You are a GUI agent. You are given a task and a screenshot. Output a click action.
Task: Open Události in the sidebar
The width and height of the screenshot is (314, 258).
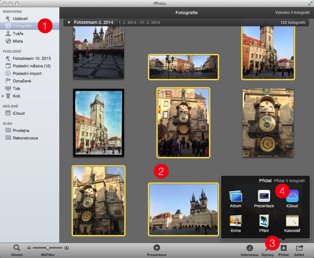point(20,18)
